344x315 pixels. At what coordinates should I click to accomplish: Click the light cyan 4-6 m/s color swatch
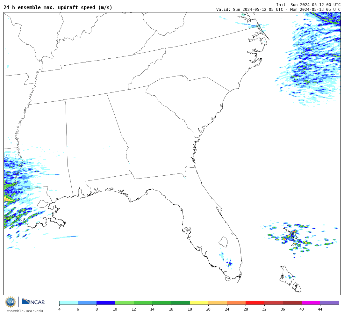[69, 303]
